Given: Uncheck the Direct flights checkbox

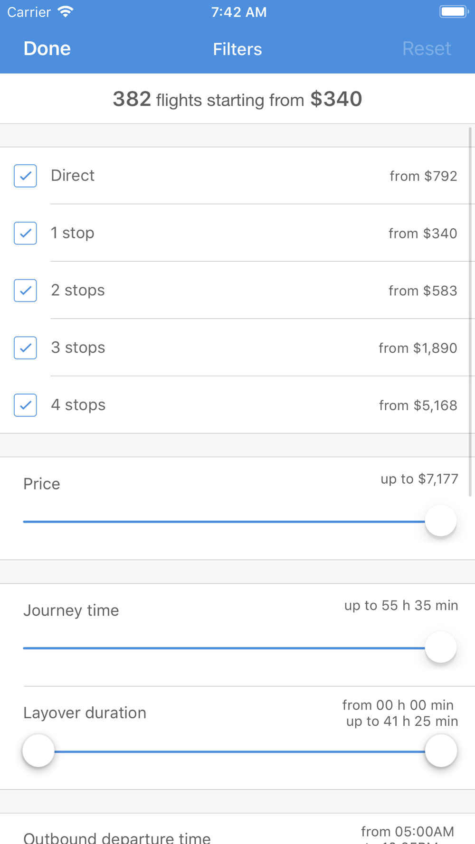Looking at the screenshot, I should click(26, 176).
